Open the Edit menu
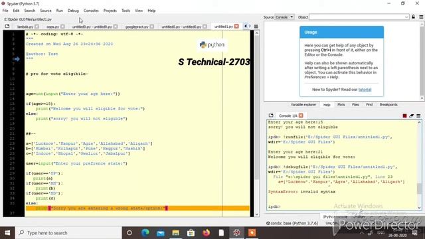The width and height of the screenshot is (425, 239). pos(16,11)
